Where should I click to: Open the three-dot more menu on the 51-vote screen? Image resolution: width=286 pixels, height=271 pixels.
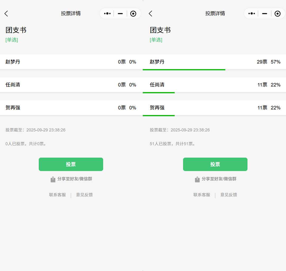[x=252, y=14]
